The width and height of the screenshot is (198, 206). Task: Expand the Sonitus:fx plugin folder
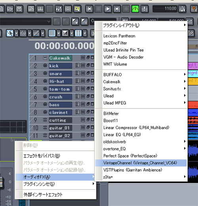(x=141, y=89)
